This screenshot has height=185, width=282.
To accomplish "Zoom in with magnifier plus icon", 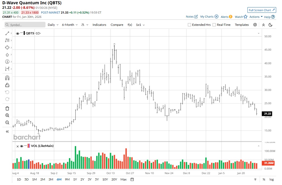I will pyautogui.click(x=7, y=115).
